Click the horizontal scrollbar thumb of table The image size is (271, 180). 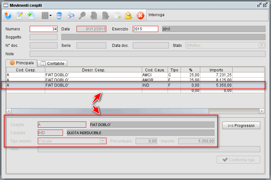coord(110,111)
